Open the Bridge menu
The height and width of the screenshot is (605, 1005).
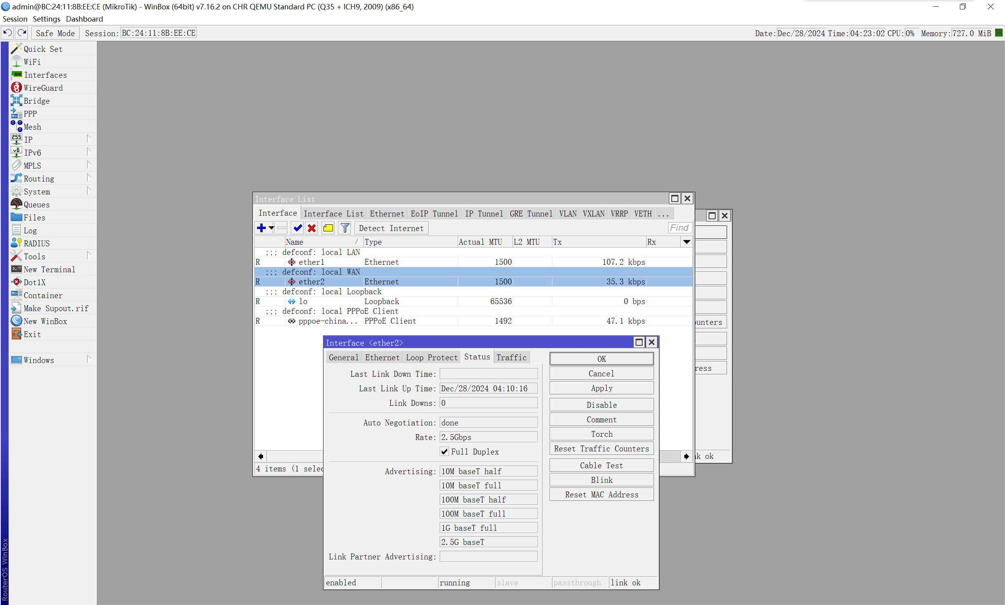(53, 101)
